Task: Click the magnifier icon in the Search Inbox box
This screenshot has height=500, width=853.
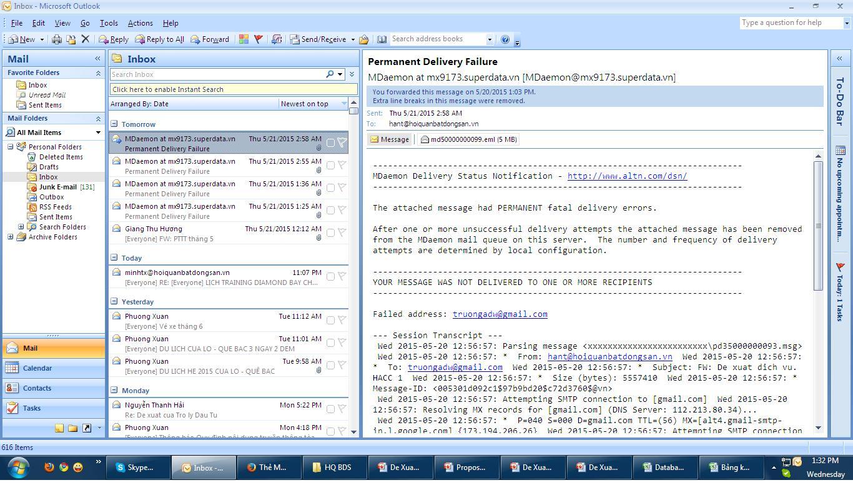Action: (x=330, y=74)
